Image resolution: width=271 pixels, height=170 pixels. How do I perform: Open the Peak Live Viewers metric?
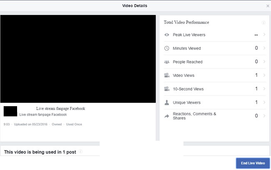(215, 35)
